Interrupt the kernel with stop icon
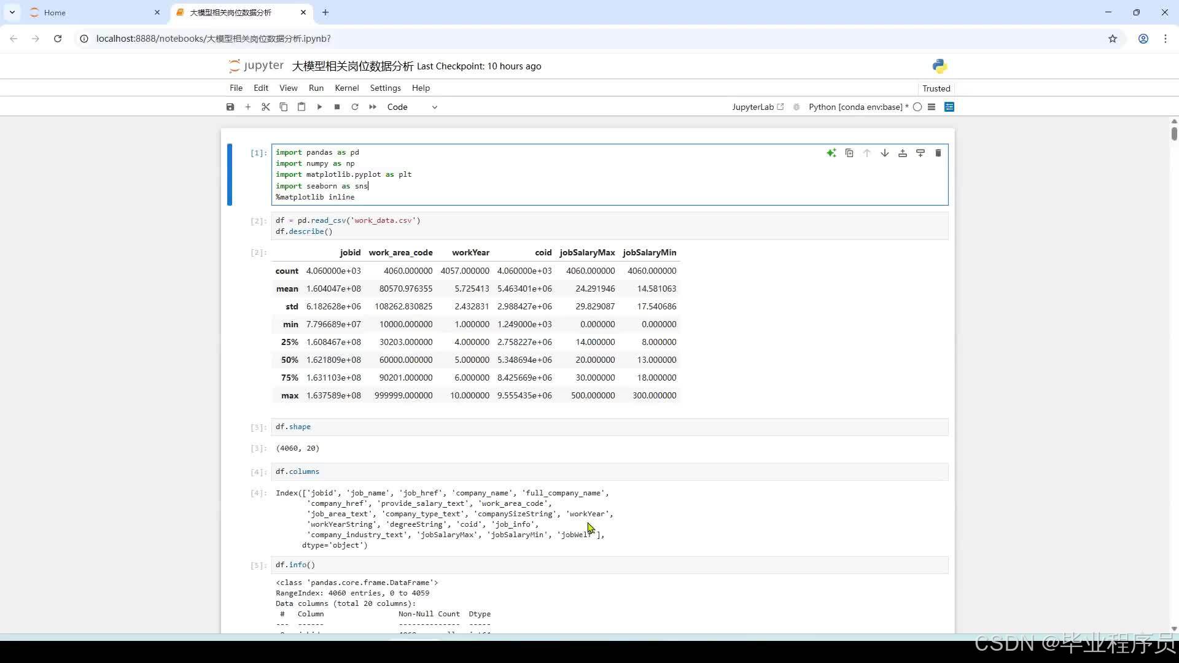Image resolution: width=1179 pixels, height=663 pixels. pyautogui.click(x=337, y=107)
